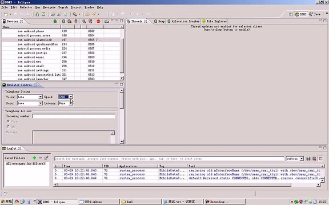Image resolution: width=329 pixels, height=205 pixels.
Task: Select All messages (no filters) filter
Action: pyautogui.click(x=26, y=163)
